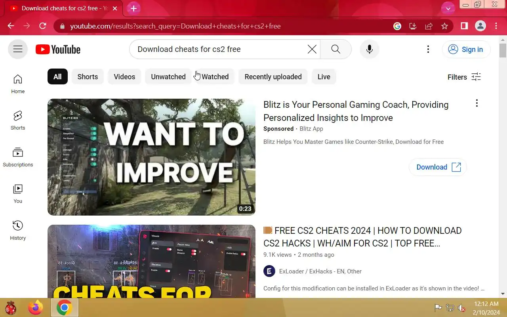Open the Blitz Personal Gaming Coach title
This screenshot has height=317, width=507.
pos(356,111)
